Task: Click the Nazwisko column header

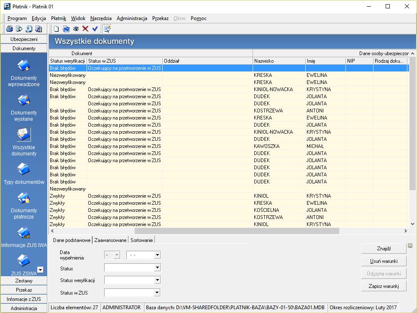Action: click(279, 61)
